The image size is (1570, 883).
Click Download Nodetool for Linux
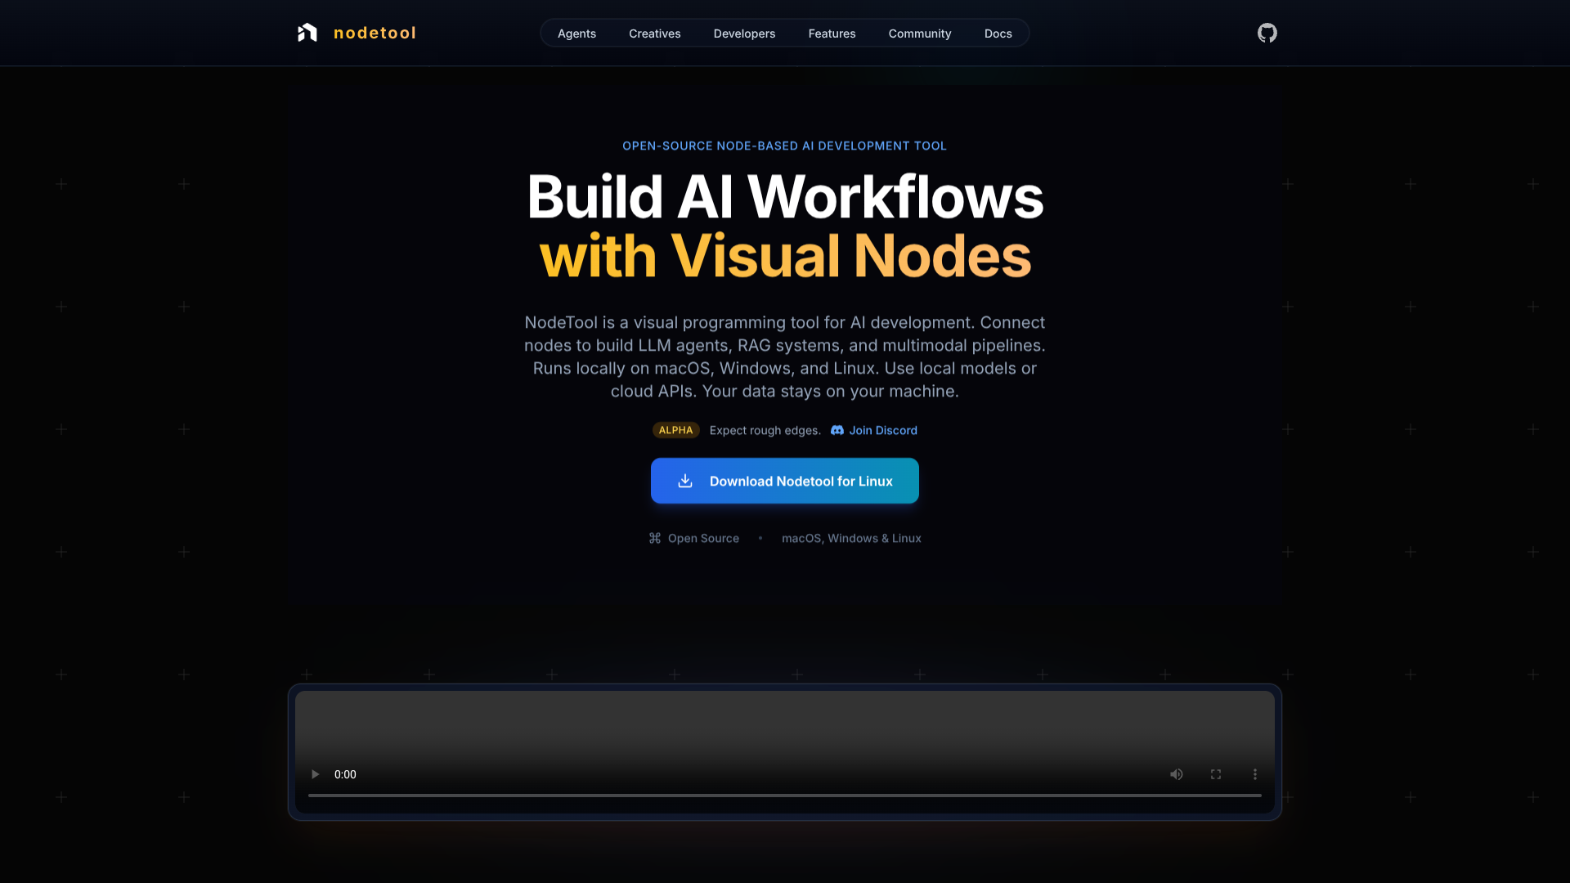point(784,481)
